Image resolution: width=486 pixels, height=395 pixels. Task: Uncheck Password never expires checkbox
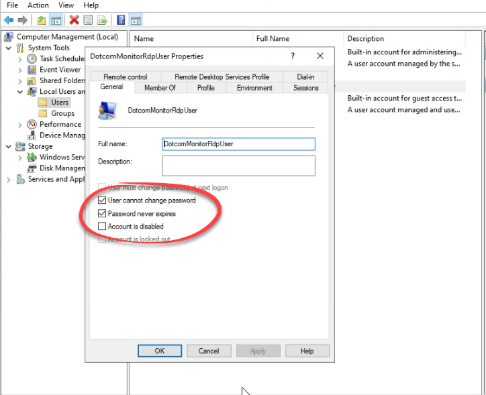[x=102, y=214]
